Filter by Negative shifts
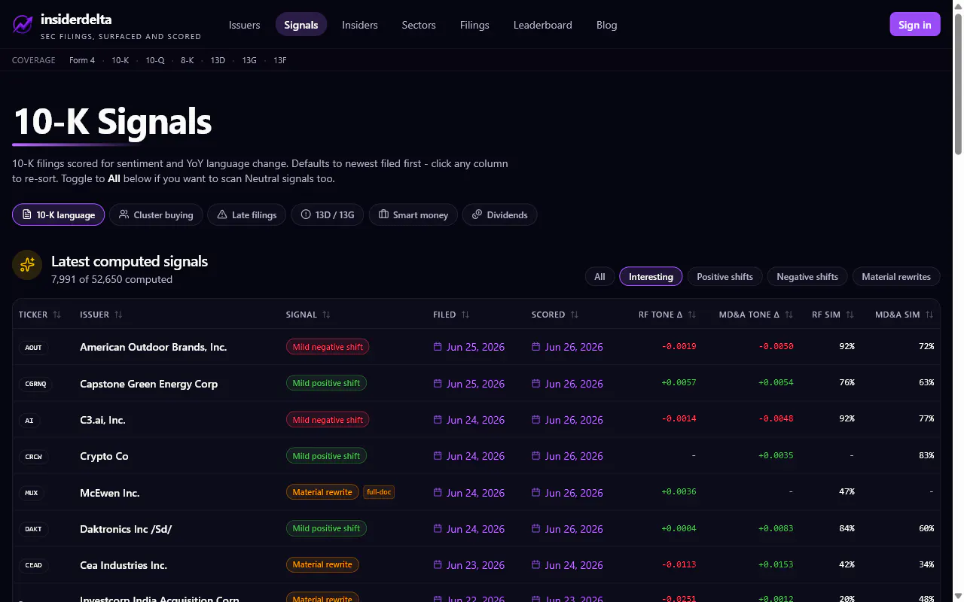The height and width of the screenshot is (602, 964). click(x=807, y=277)
